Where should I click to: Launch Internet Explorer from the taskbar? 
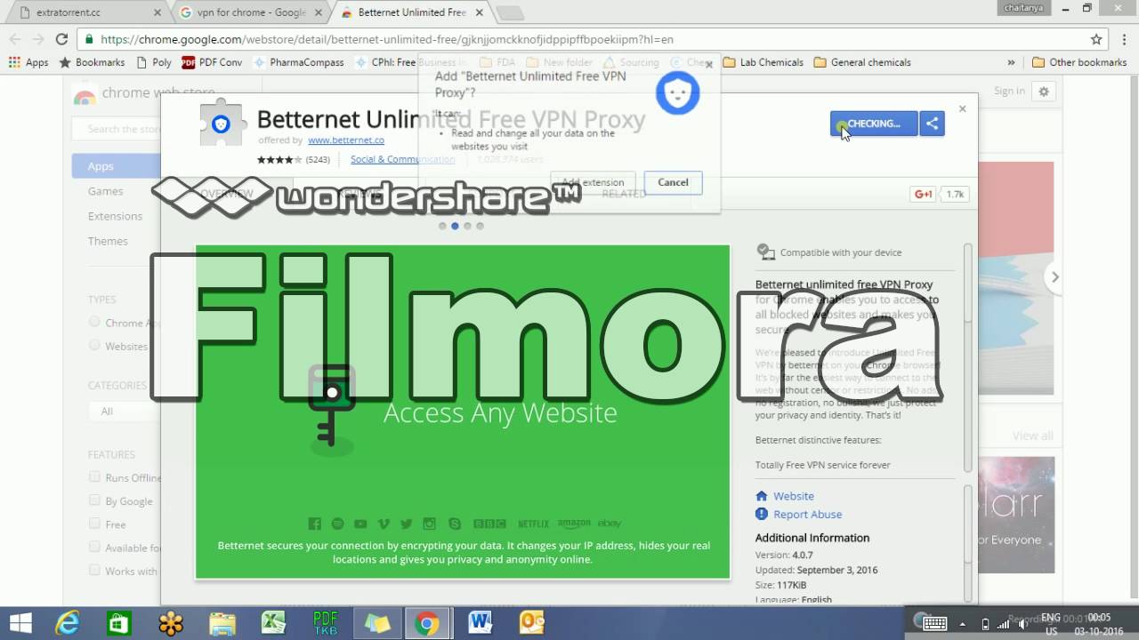tap(68, 623)
